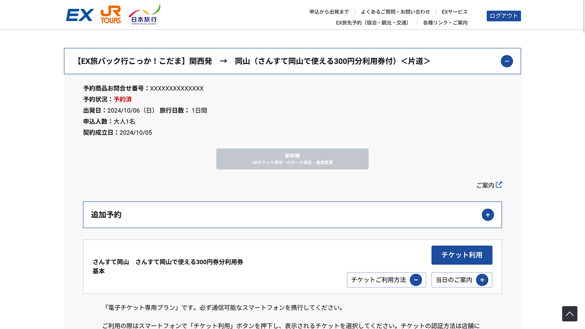Screen dimensions: 585x329
Task: Click the ログアウト button
Action: pyautogui.click(x=503, y=16)
